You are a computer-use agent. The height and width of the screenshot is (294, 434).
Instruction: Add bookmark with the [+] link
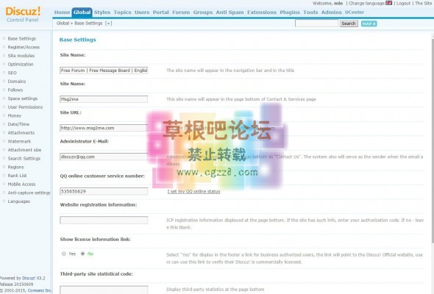[109, 24]
